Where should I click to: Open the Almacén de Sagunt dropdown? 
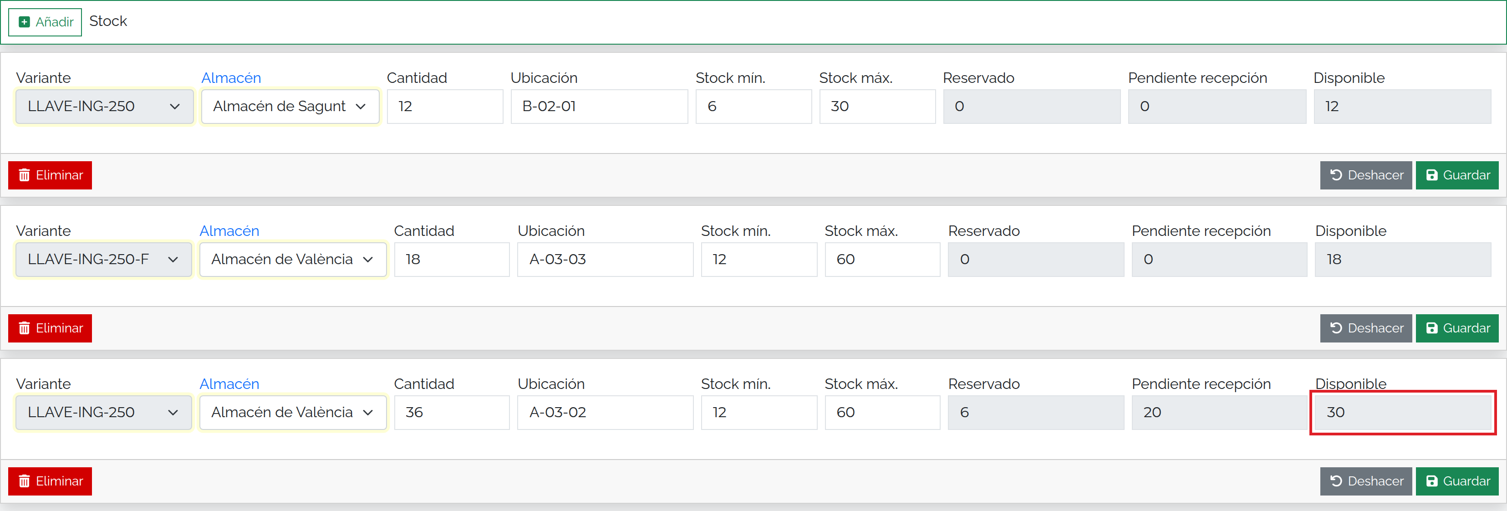click(290, 107)
